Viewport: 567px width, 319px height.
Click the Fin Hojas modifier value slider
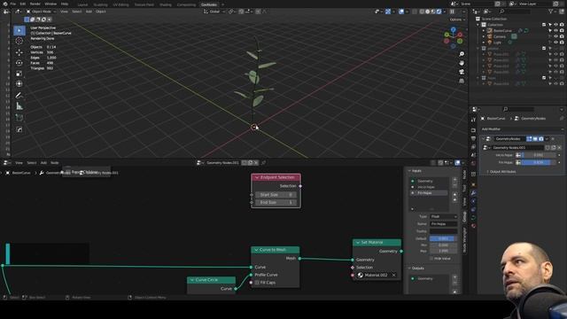coord(538,163)
